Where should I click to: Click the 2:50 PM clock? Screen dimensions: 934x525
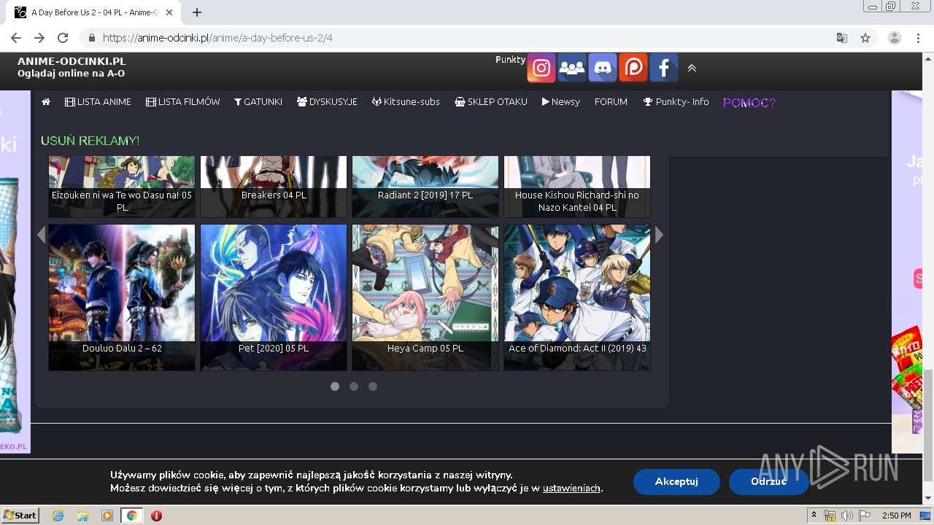click(897, 516)
